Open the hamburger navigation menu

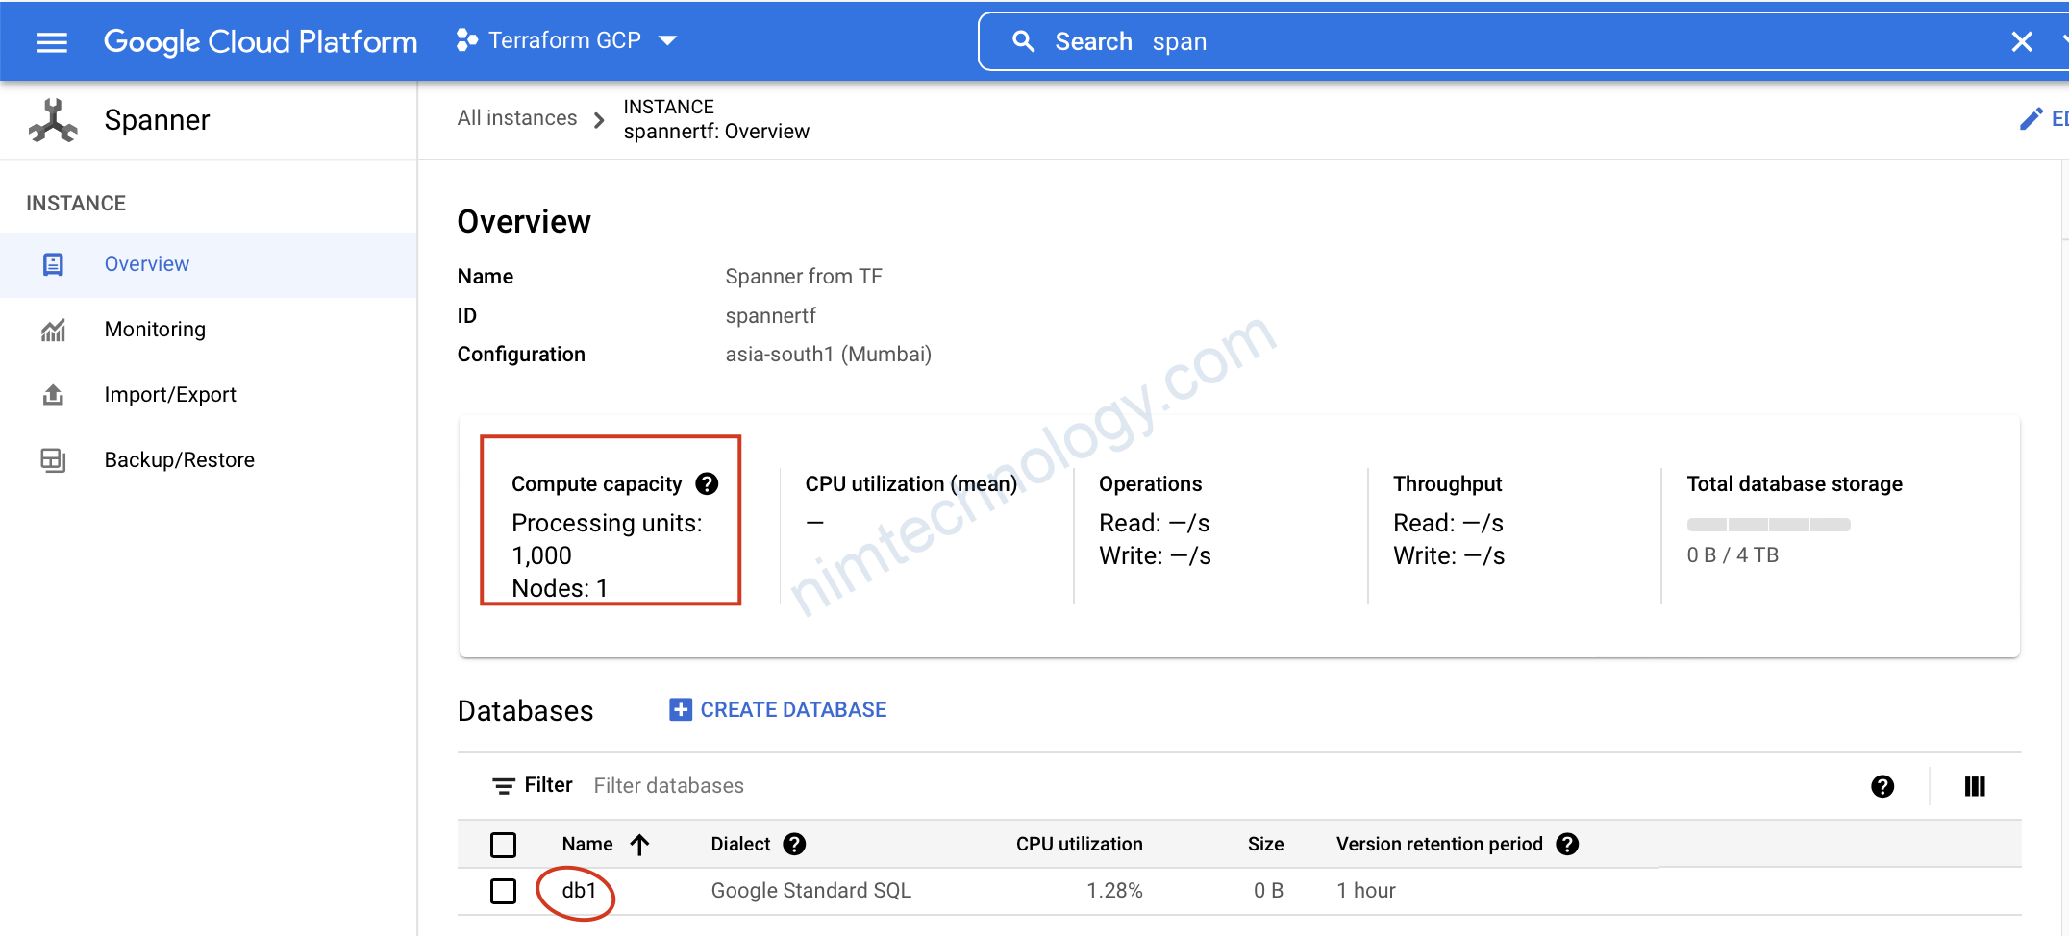52,41
